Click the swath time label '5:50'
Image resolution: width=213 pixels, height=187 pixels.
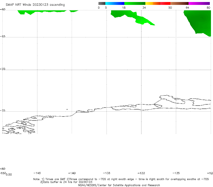[9, 175]
